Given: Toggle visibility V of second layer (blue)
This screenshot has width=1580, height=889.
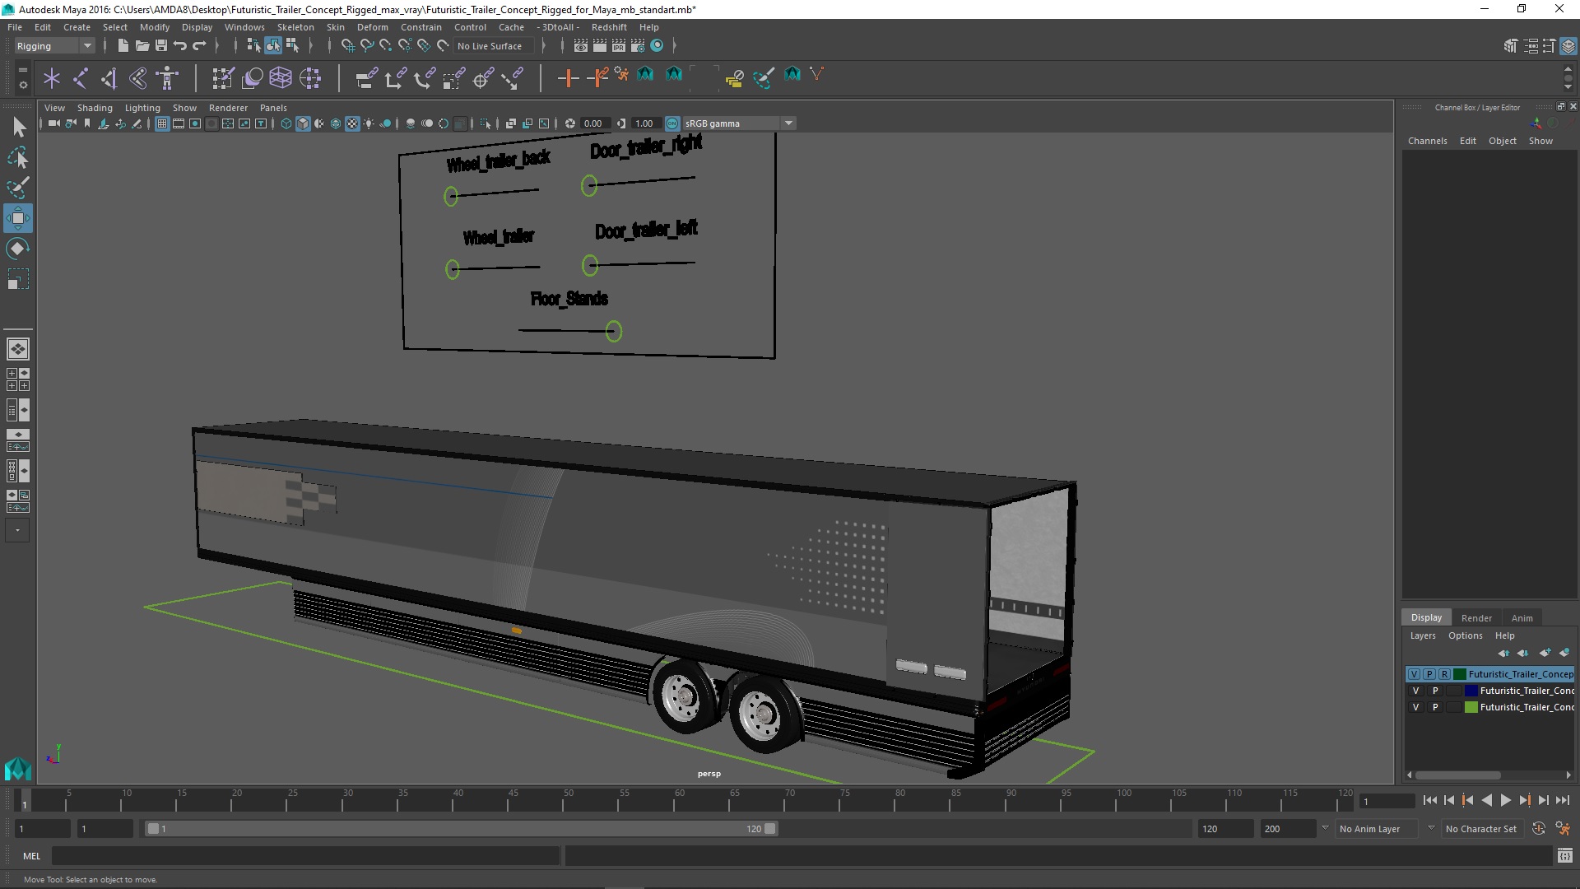Looking at the screenshot, I should (x=1415, y=691).
